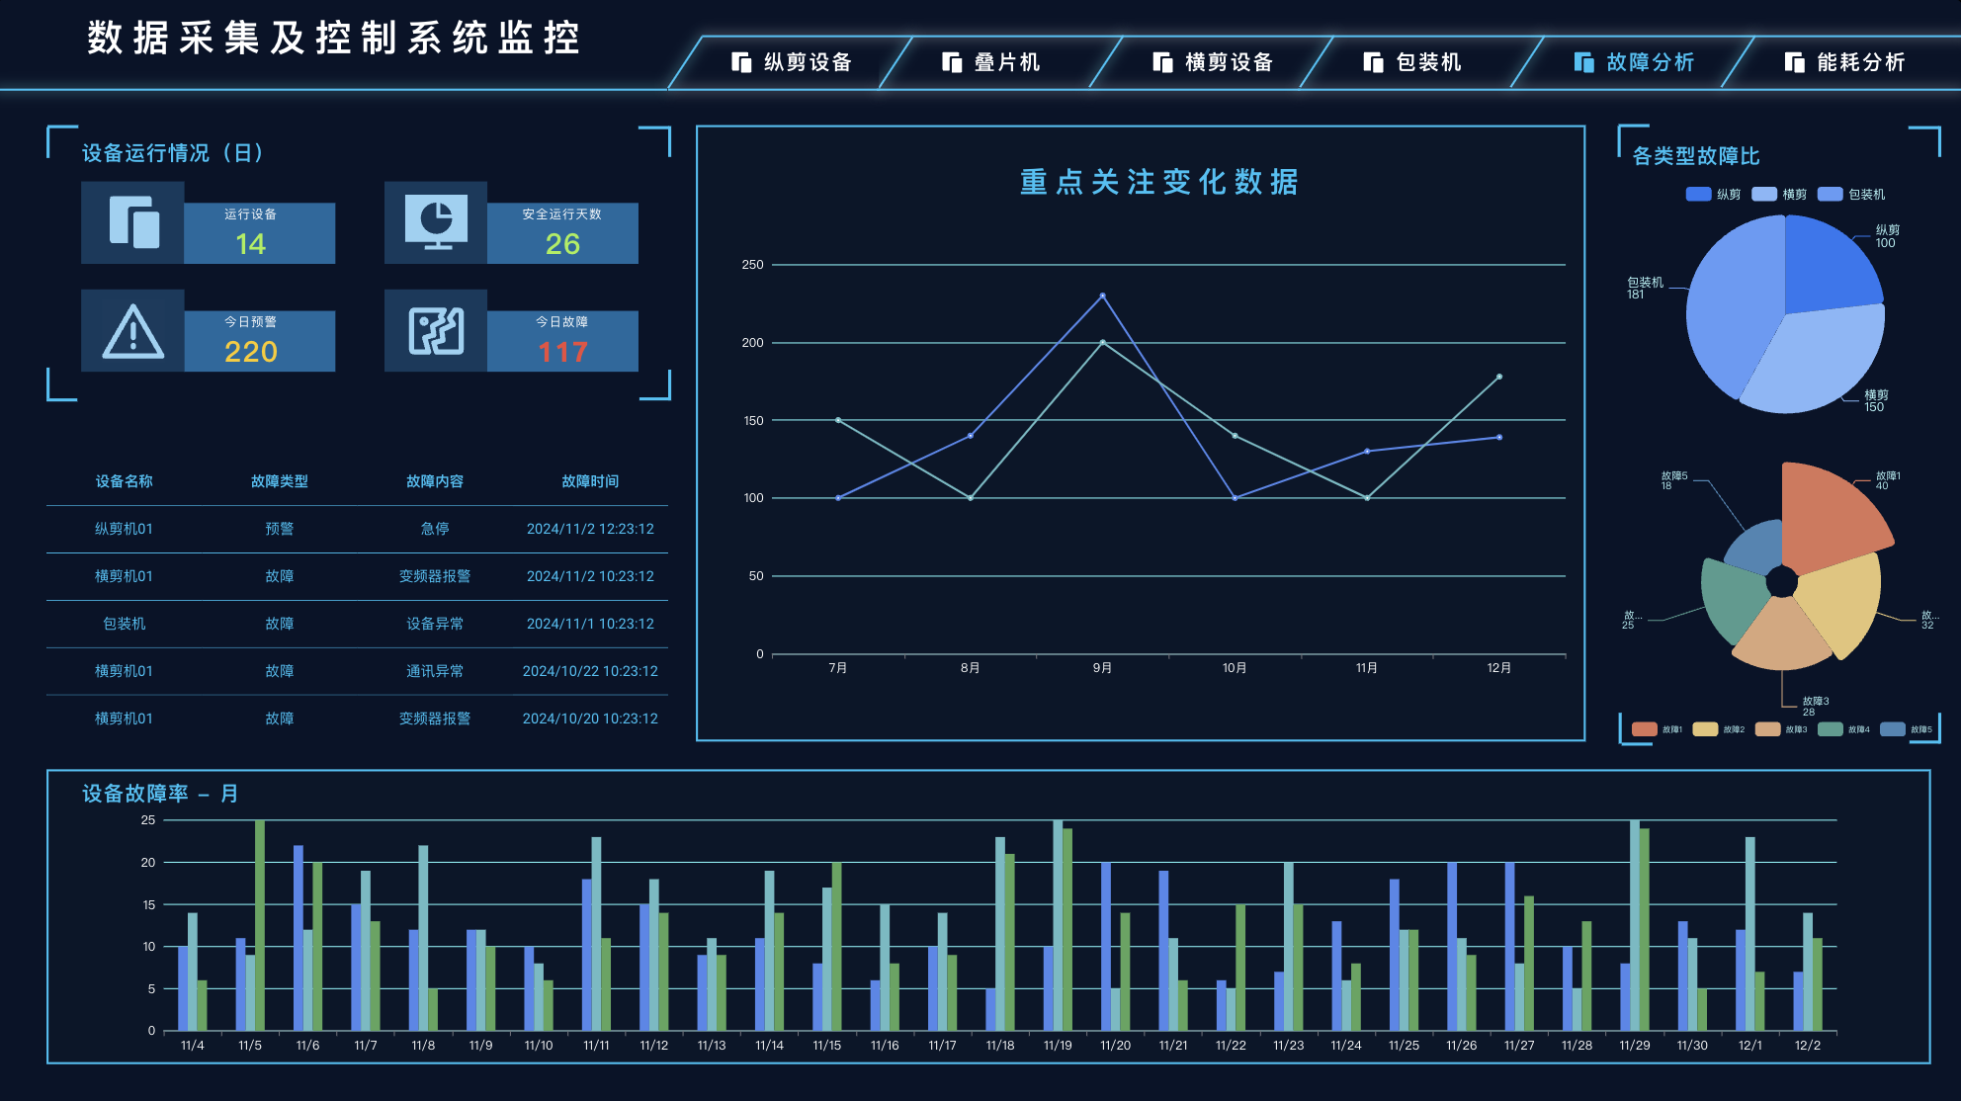Toggle the 横剪 legend entry
Screen dimensions: 1961x1101
click(1764, 195)
